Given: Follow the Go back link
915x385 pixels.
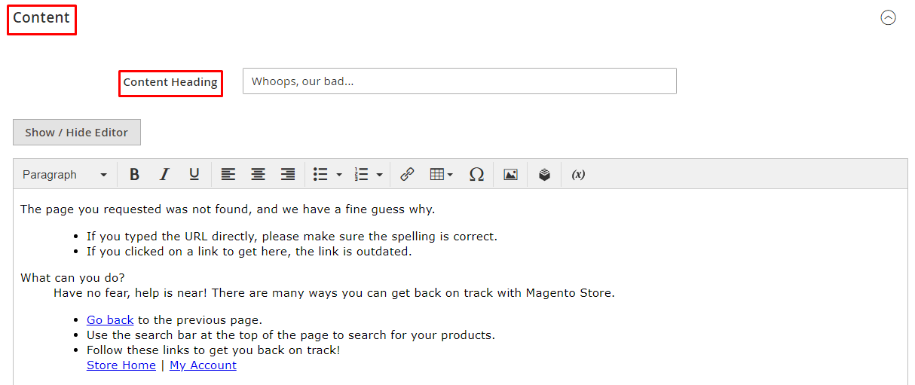Looking at the screenshot, I should [x=110, y=319].
